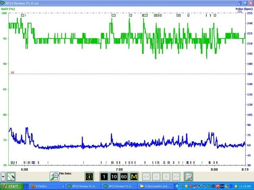Viewport: 254px width, 190px height.
Task: Jump to last page with double-right arrow
Action: click(x=176, y=177)
